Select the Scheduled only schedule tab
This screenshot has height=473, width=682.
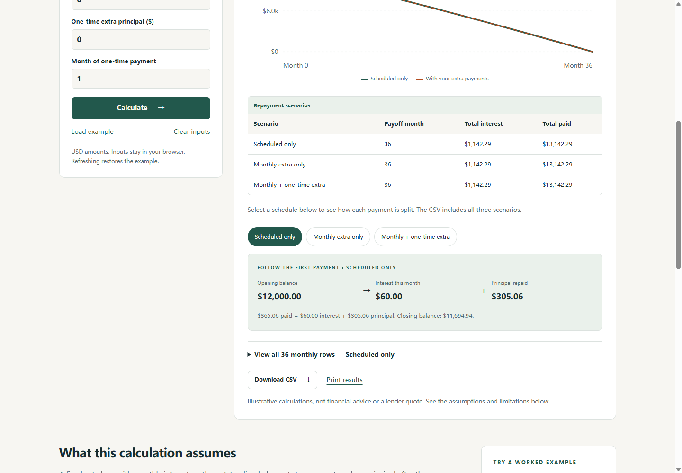[275, 237]
